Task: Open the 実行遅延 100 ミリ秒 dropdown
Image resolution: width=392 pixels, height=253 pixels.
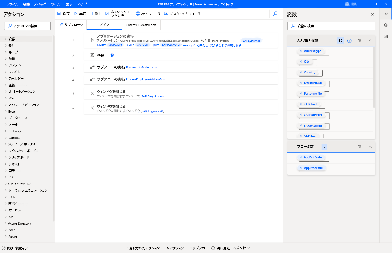Action: 241,248
